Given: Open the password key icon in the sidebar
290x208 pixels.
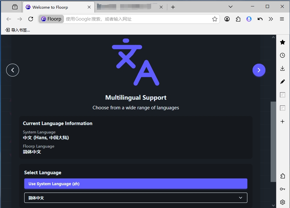Looking at the screenshot, I should (283, 189).
